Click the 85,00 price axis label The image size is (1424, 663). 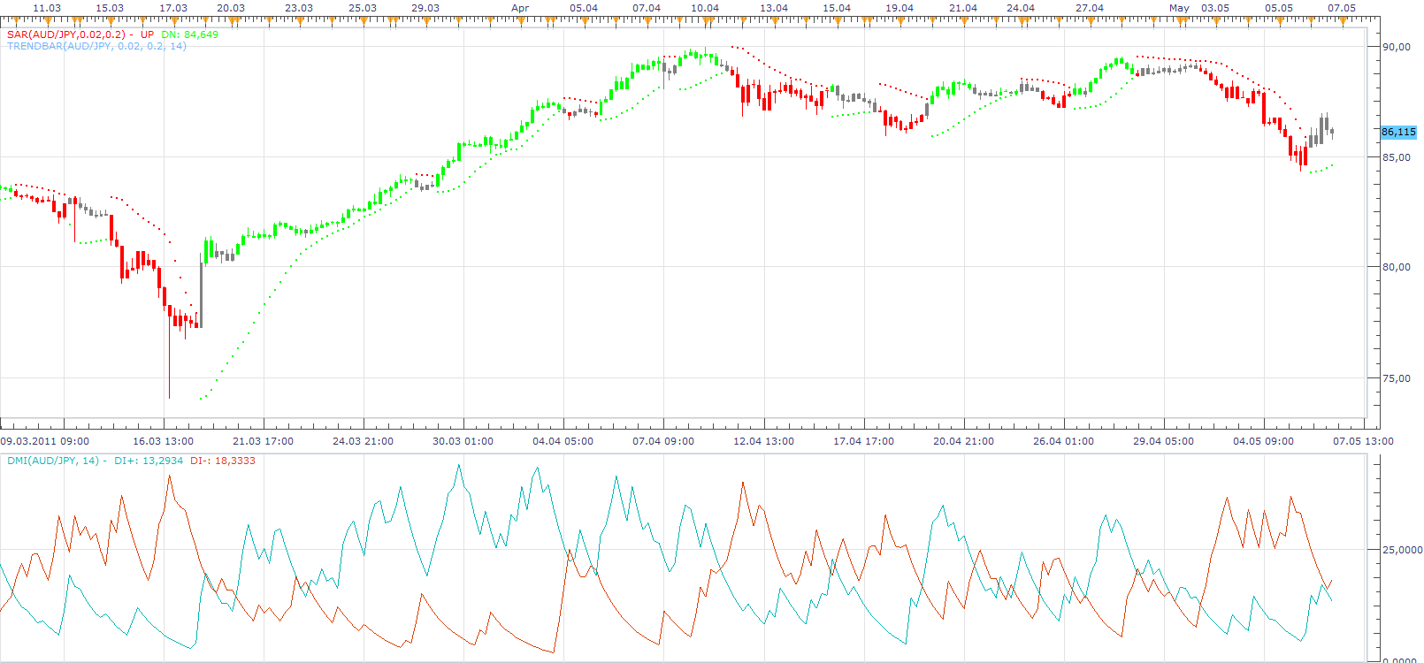pyautogui.click(x=1397, y=157)
